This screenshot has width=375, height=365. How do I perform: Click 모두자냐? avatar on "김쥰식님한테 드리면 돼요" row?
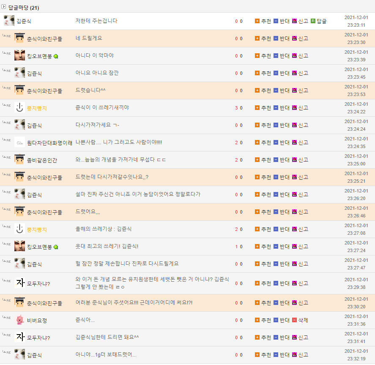point(19,337)
